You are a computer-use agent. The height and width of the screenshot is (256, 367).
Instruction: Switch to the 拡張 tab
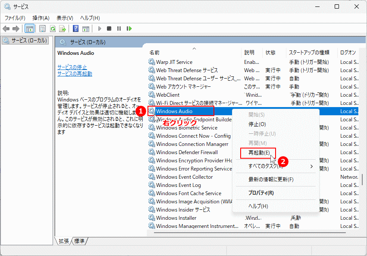(64, 241)
